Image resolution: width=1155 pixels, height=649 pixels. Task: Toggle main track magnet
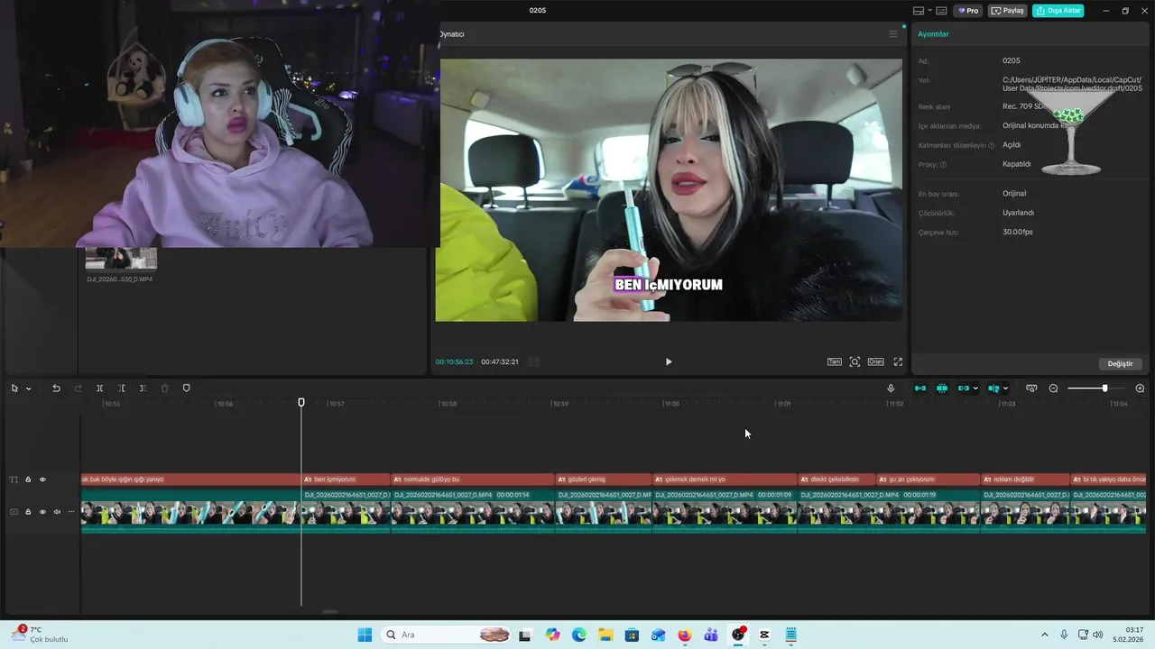coord(920,388)
